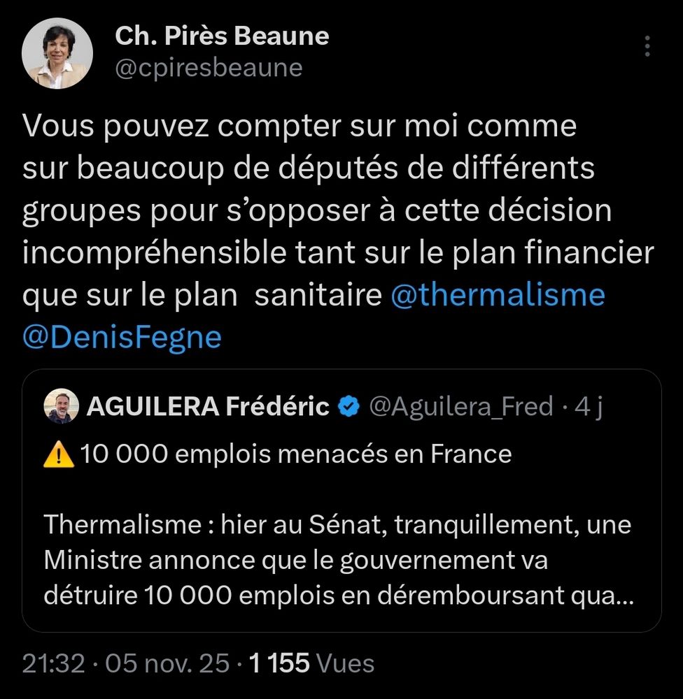Click the @cpiresbeaune handle
The height and width of the screenshot is (699, 683).
coord(209,68)
